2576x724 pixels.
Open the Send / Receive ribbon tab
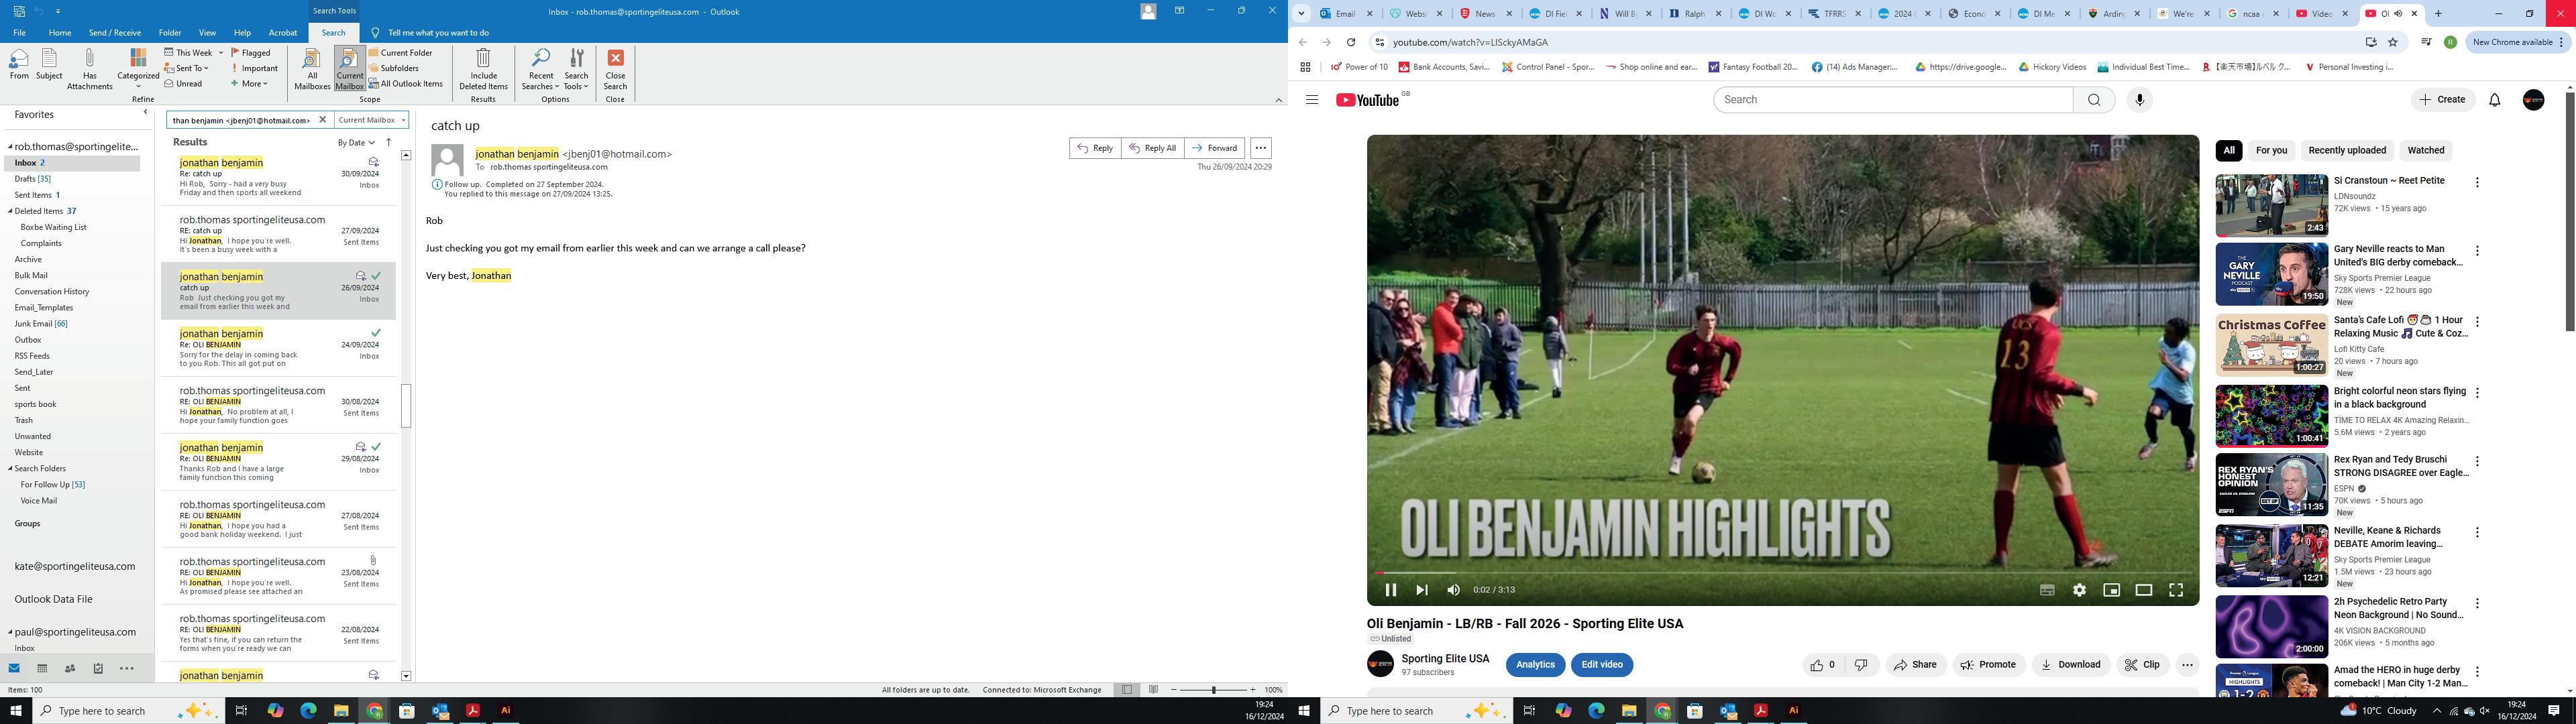point(114,33)
